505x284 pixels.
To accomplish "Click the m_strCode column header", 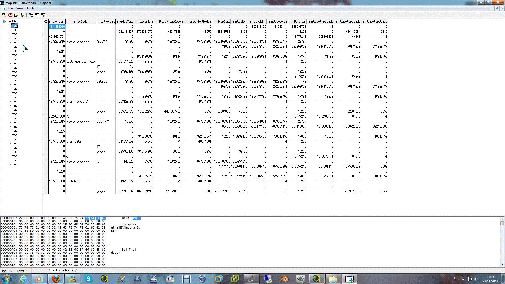I will 80,22.
